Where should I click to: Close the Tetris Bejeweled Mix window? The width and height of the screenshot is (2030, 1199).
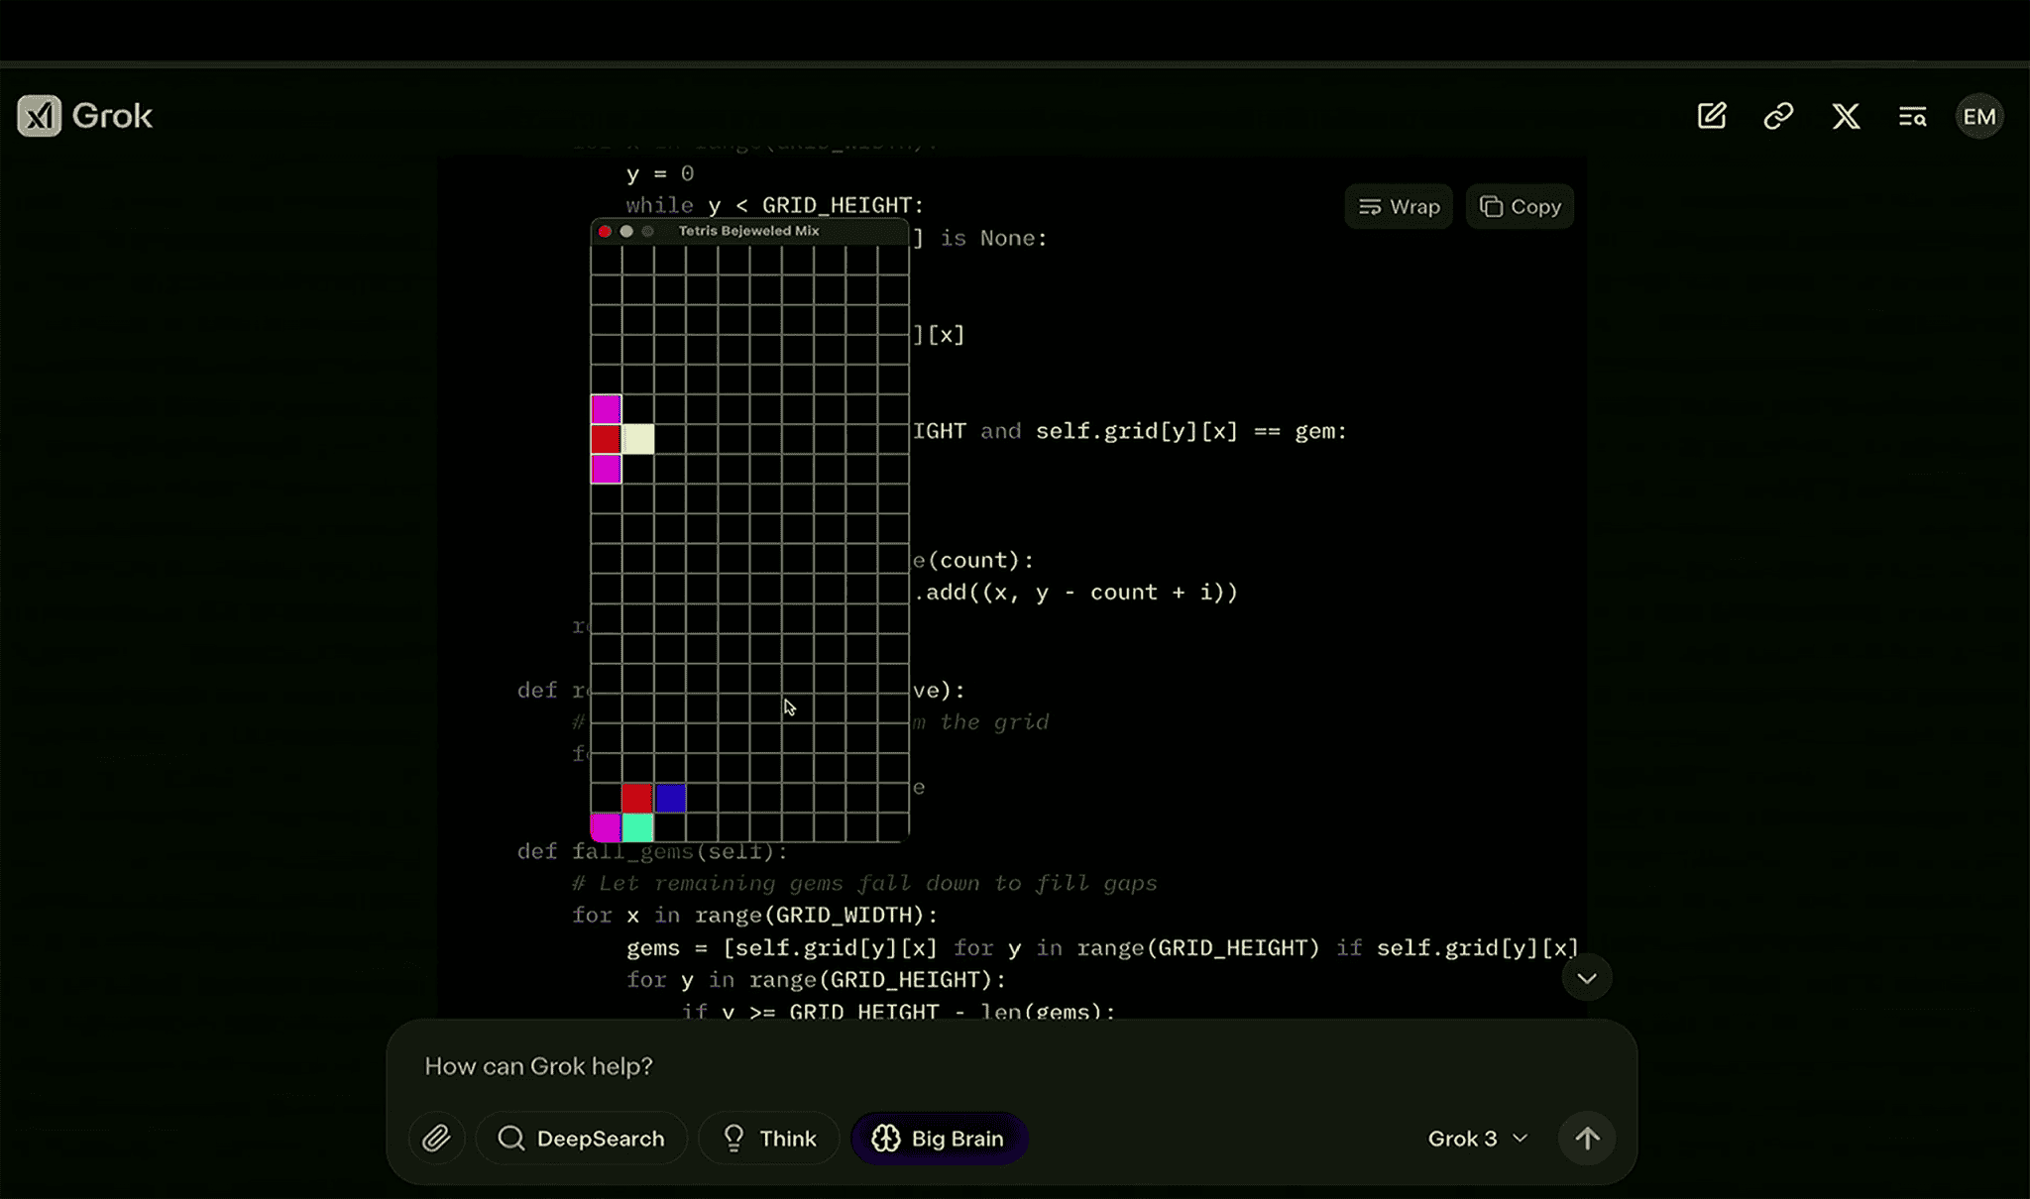605,231
